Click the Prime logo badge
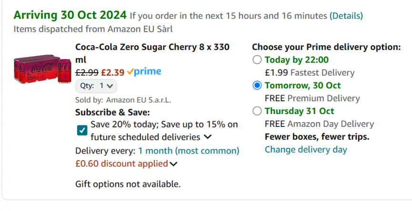 pyautogui.click(x=144, y=72)
